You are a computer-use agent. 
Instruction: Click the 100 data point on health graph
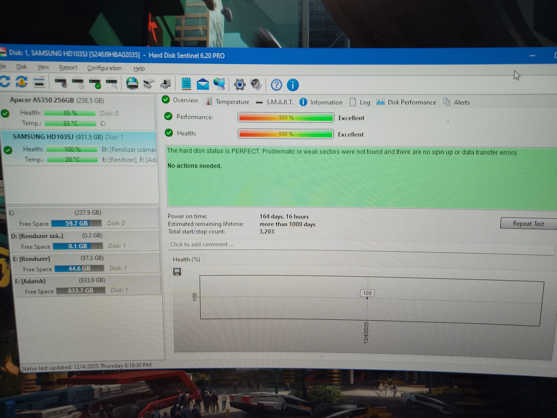coord(367,298)
